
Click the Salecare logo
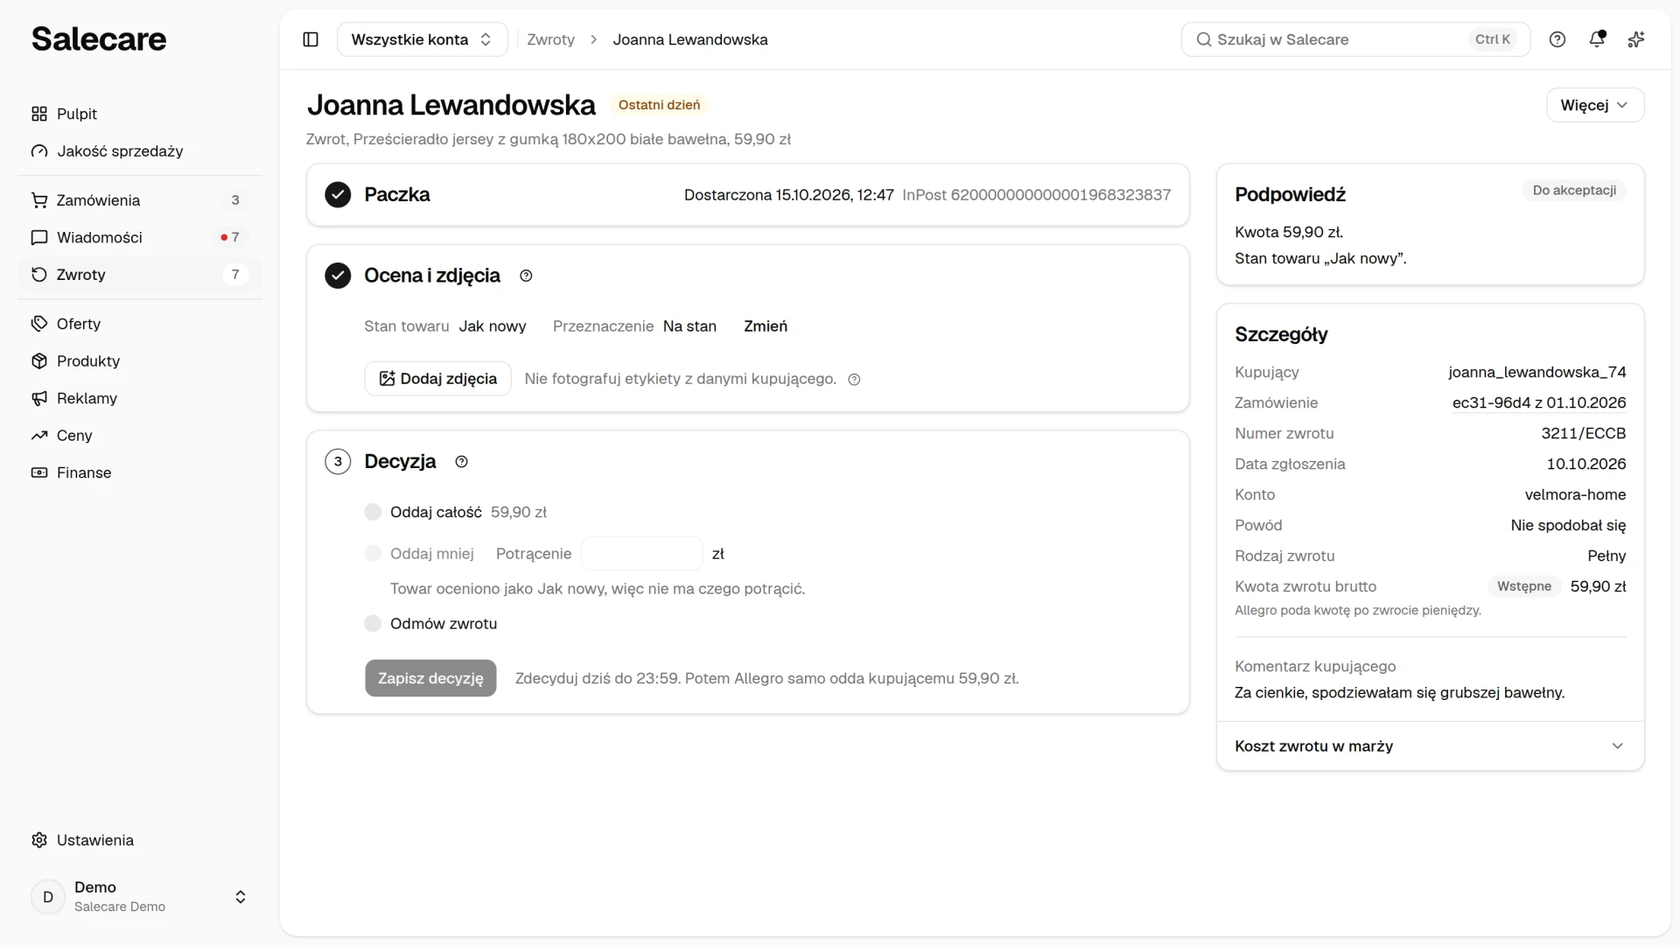tap(99, 38)
